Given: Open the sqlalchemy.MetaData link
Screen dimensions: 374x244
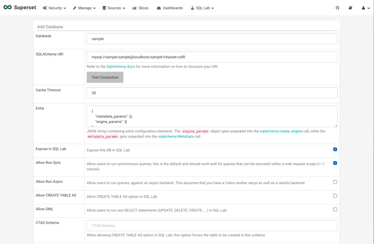Looking at the screenshot, I should [x=176, y=136].
